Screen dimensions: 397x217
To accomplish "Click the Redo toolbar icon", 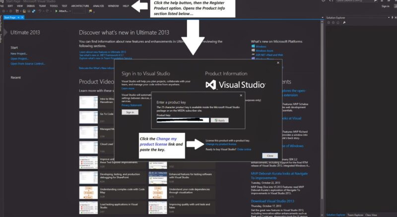I will tap(47, 11).
